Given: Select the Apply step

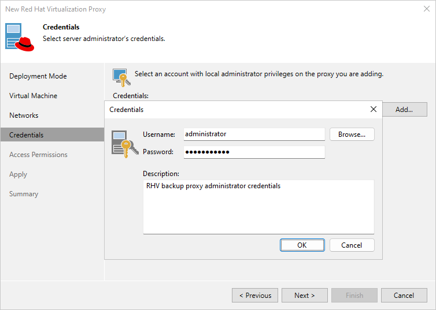Looking at the screenshot, I should tap(19, 174).
